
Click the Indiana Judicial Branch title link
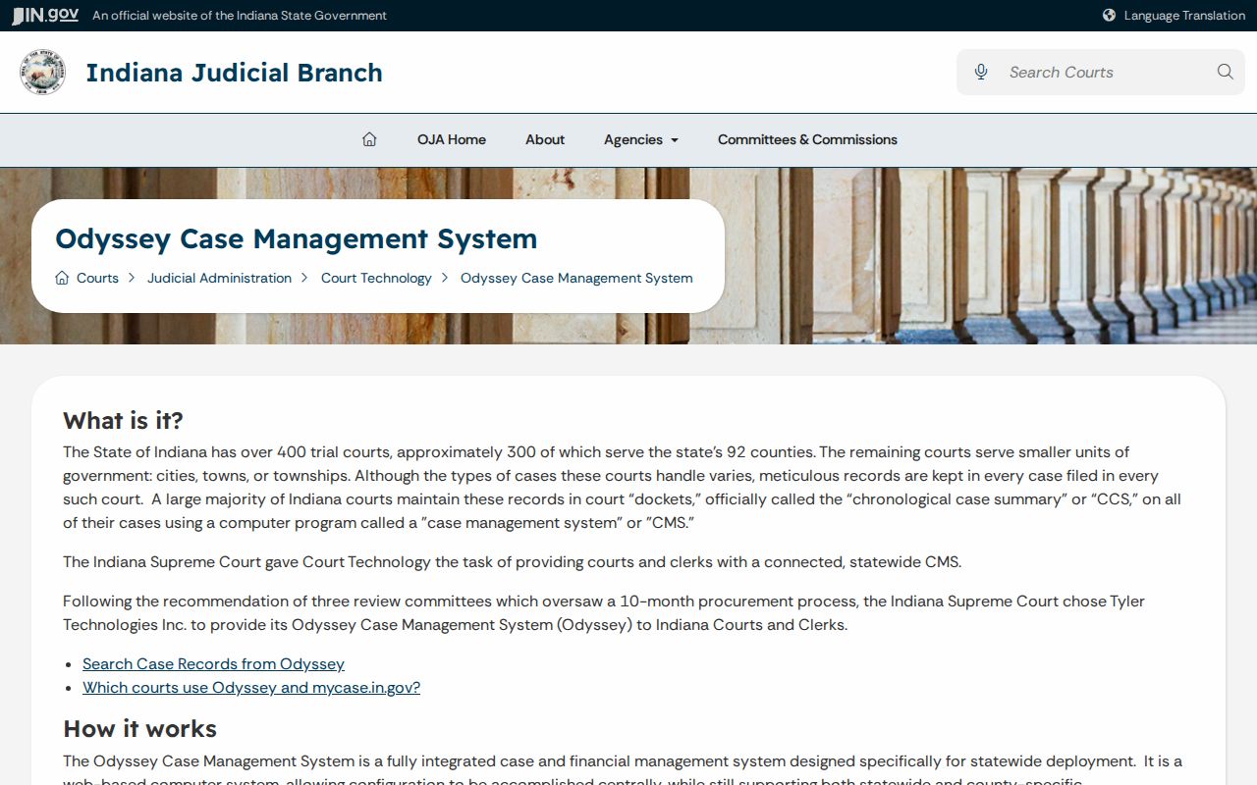tap(234, 73)
